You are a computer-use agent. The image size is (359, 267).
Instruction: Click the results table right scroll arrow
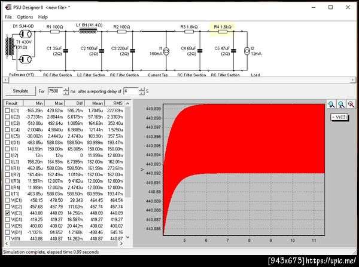click(121, 244)
